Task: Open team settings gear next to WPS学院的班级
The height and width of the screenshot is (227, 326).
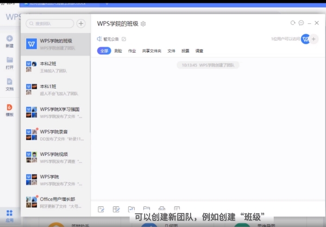Action: point(143,24)
